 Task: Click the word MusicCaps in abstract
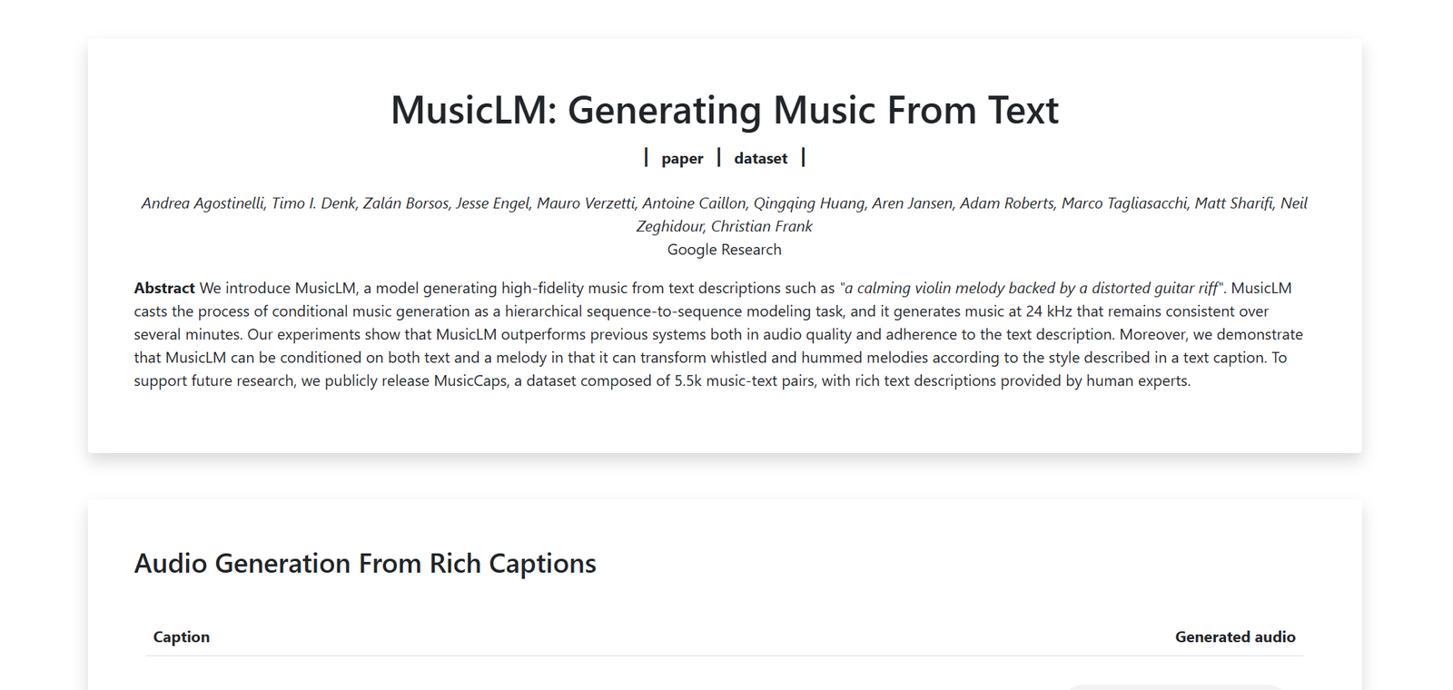tap(470, 381)
